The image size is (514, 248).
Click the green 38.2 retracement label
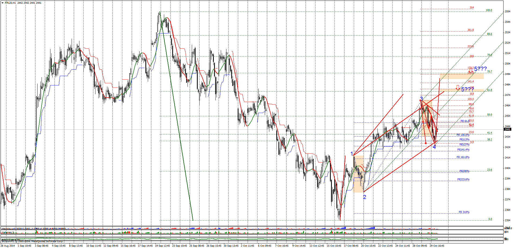coord(490,140)
